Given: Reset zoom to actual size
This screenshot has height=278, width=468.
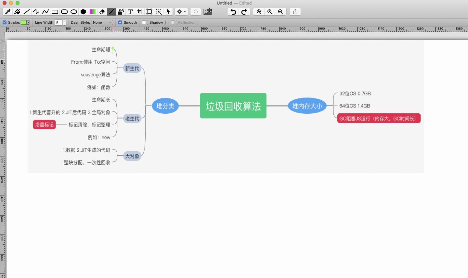Looking at the screenshot, I should click(270, 12).
